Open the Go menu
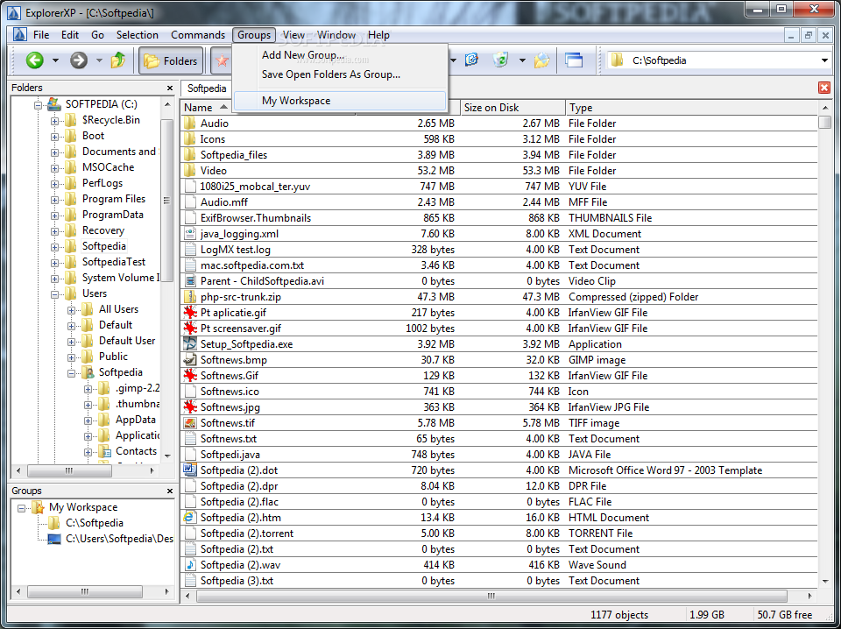Screen dimensions: 841x629 97,35
